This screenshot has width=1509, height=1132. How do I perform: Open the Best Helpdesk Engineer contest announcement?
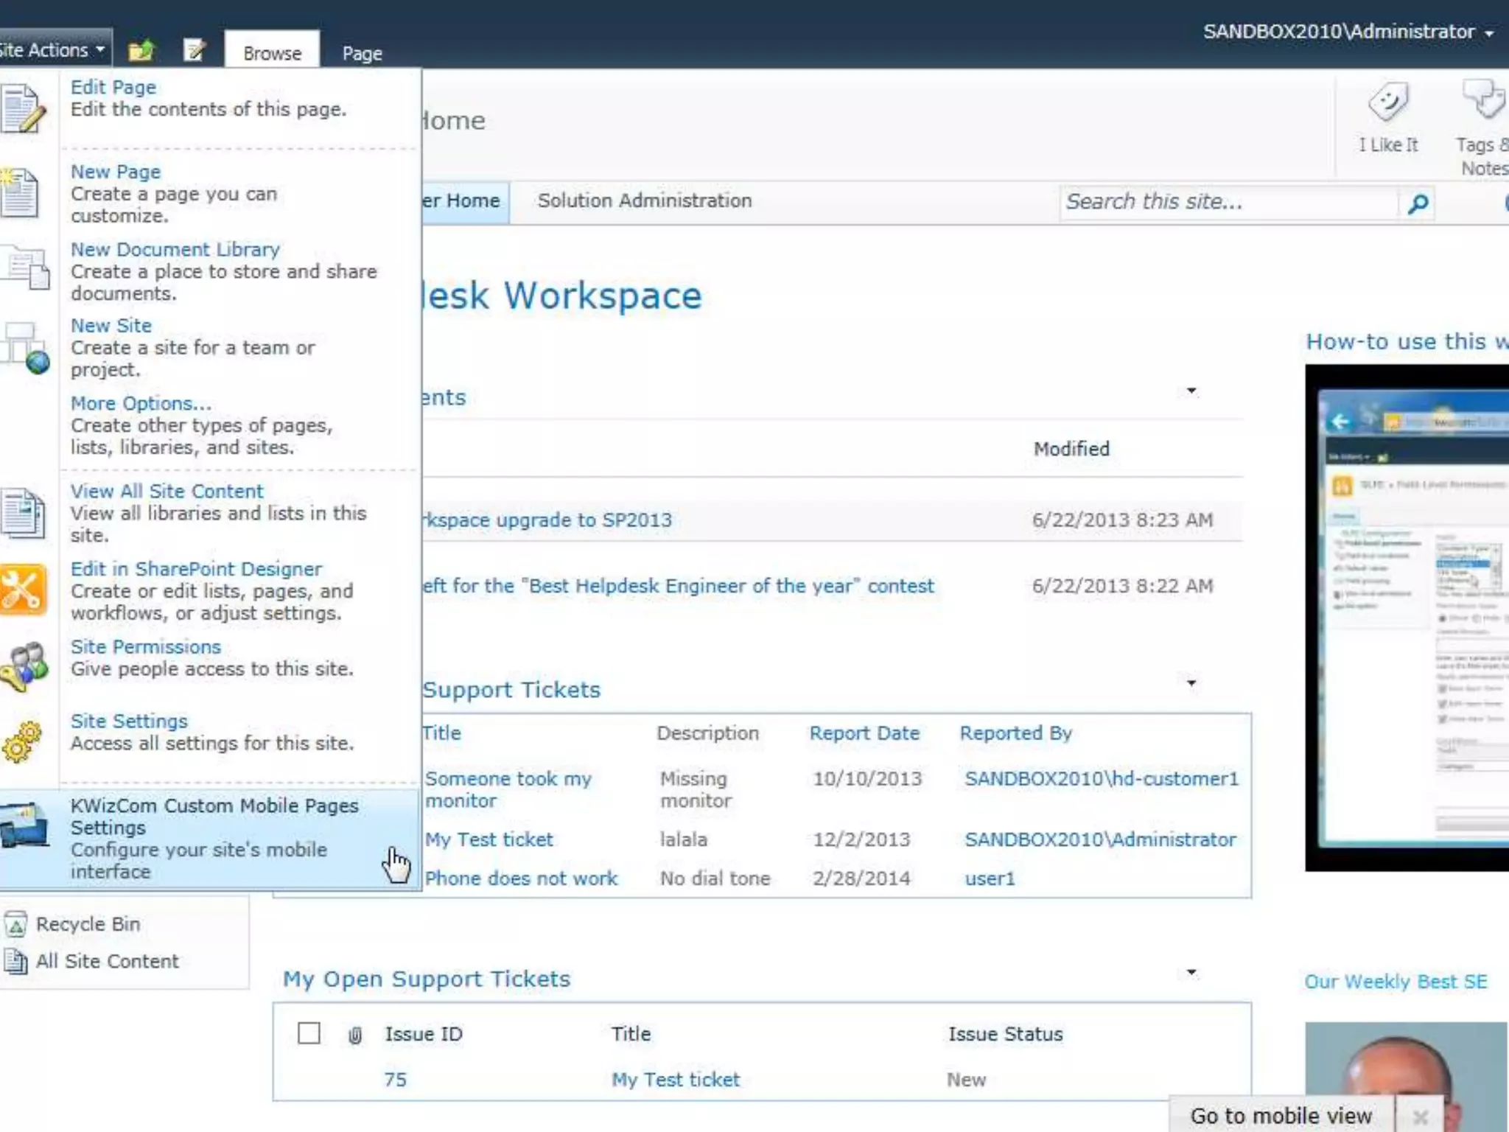pyautogui.click(x=679, y=586)
